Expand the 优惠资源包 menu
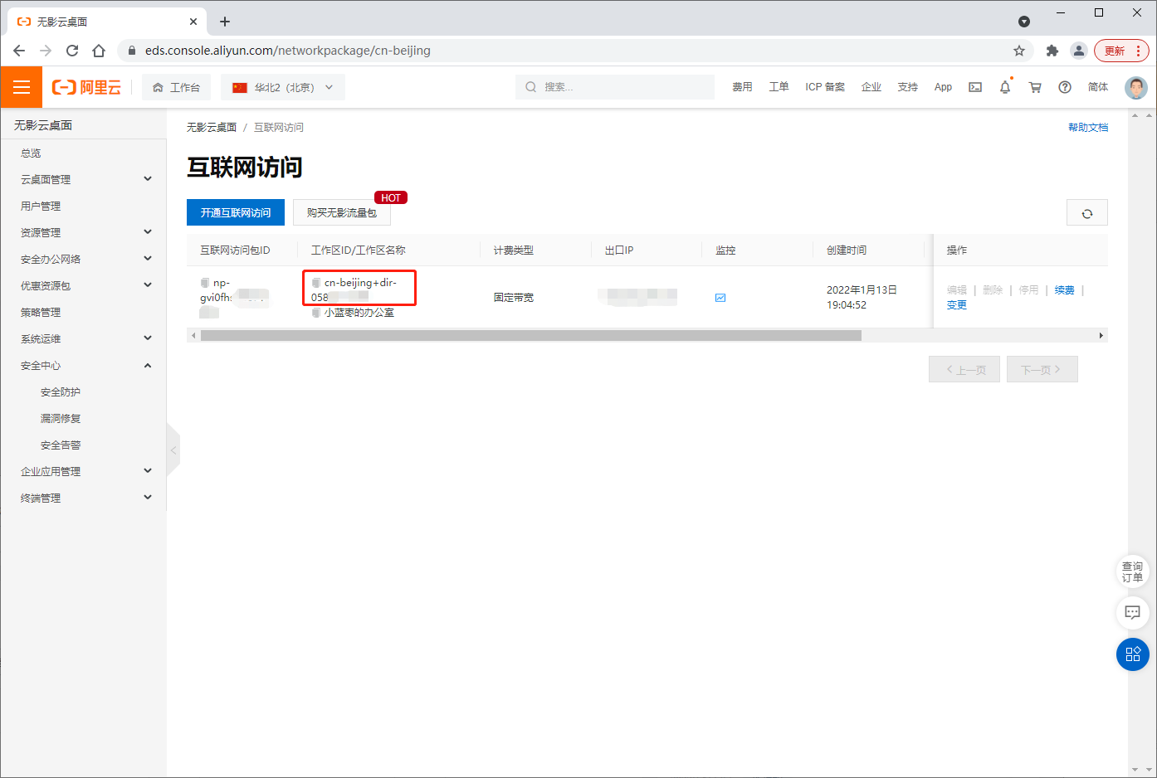This screenshot has height=778, width=1157. point(83,285)
